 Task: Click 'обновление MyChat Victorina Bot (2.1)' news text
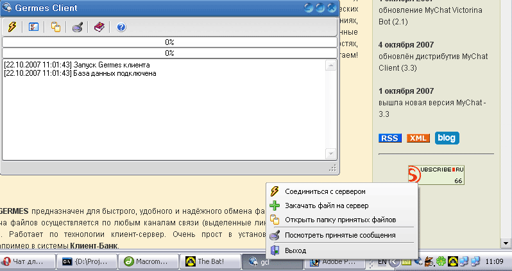coord(431,16)
